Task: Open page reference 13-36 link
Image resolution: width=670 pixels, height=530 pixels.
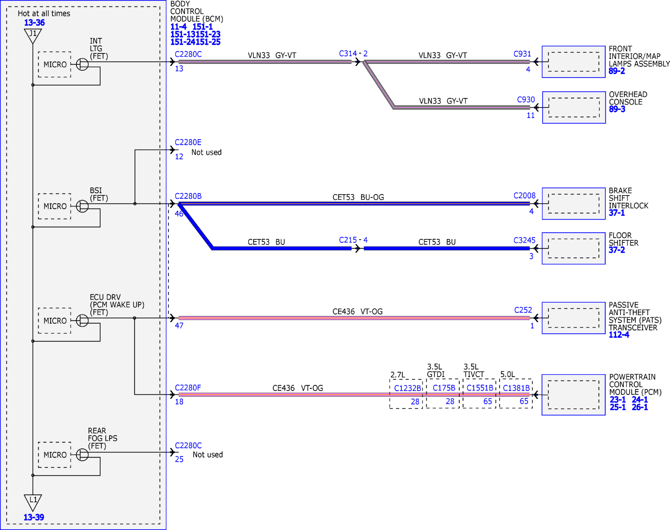Action: 34,23
